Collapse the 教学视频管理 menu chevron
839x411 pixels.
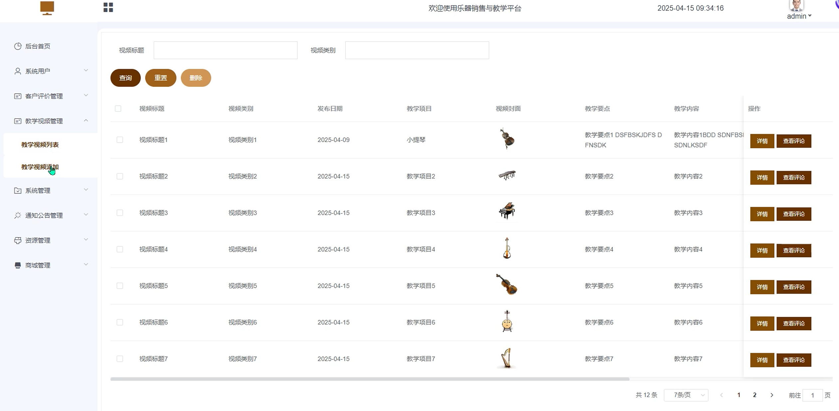(x=86, y=120)
